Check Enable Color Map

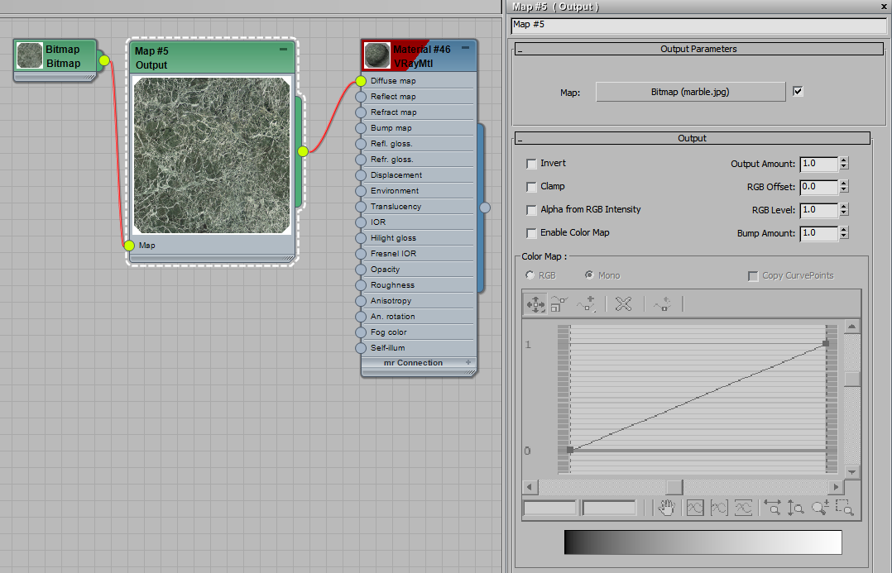(530, 232)
